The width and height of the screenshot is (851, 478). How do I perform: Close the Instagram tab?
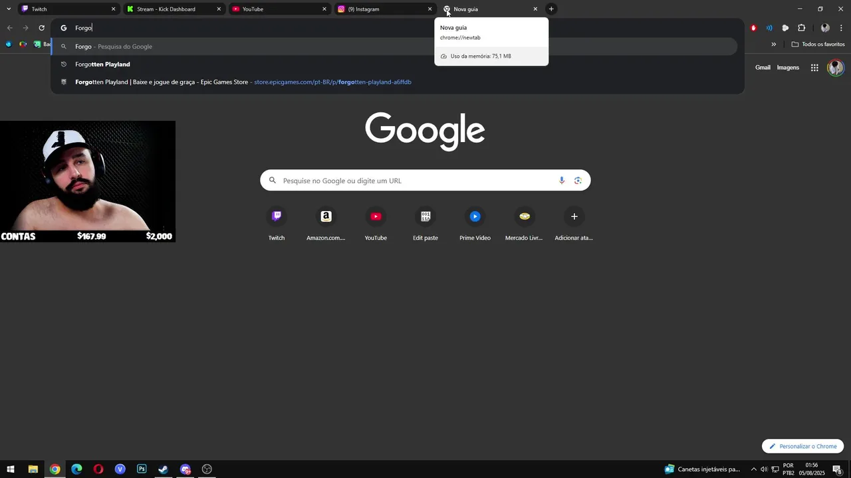tap(429, 9)
